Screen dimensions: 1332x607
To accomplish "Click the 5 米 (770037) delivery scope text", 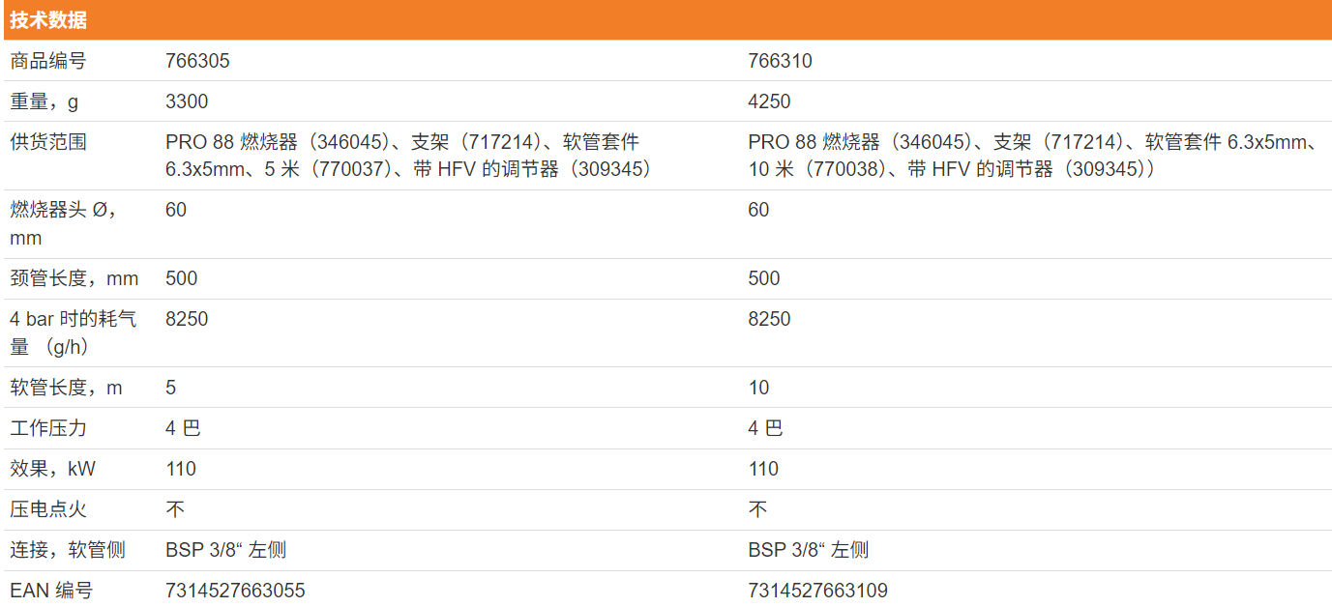I will tap(329, 169).
